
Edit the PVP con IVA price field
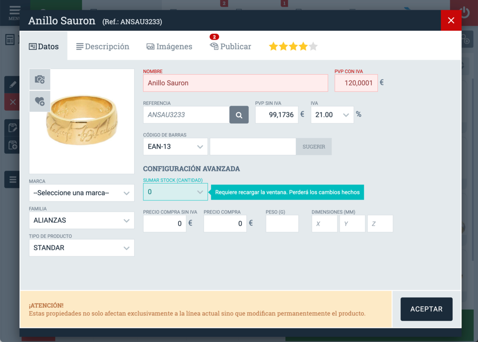[356, 83]
